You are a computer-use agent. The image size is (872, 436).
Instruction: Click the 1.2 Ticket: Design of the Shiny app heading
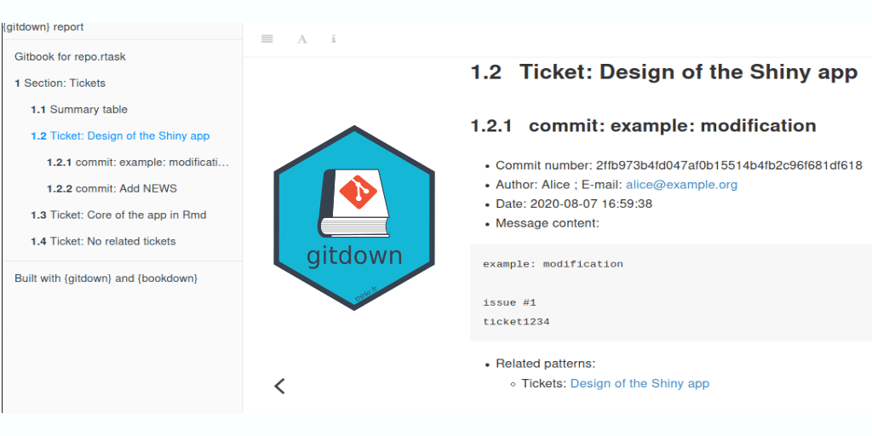(664, 72)
